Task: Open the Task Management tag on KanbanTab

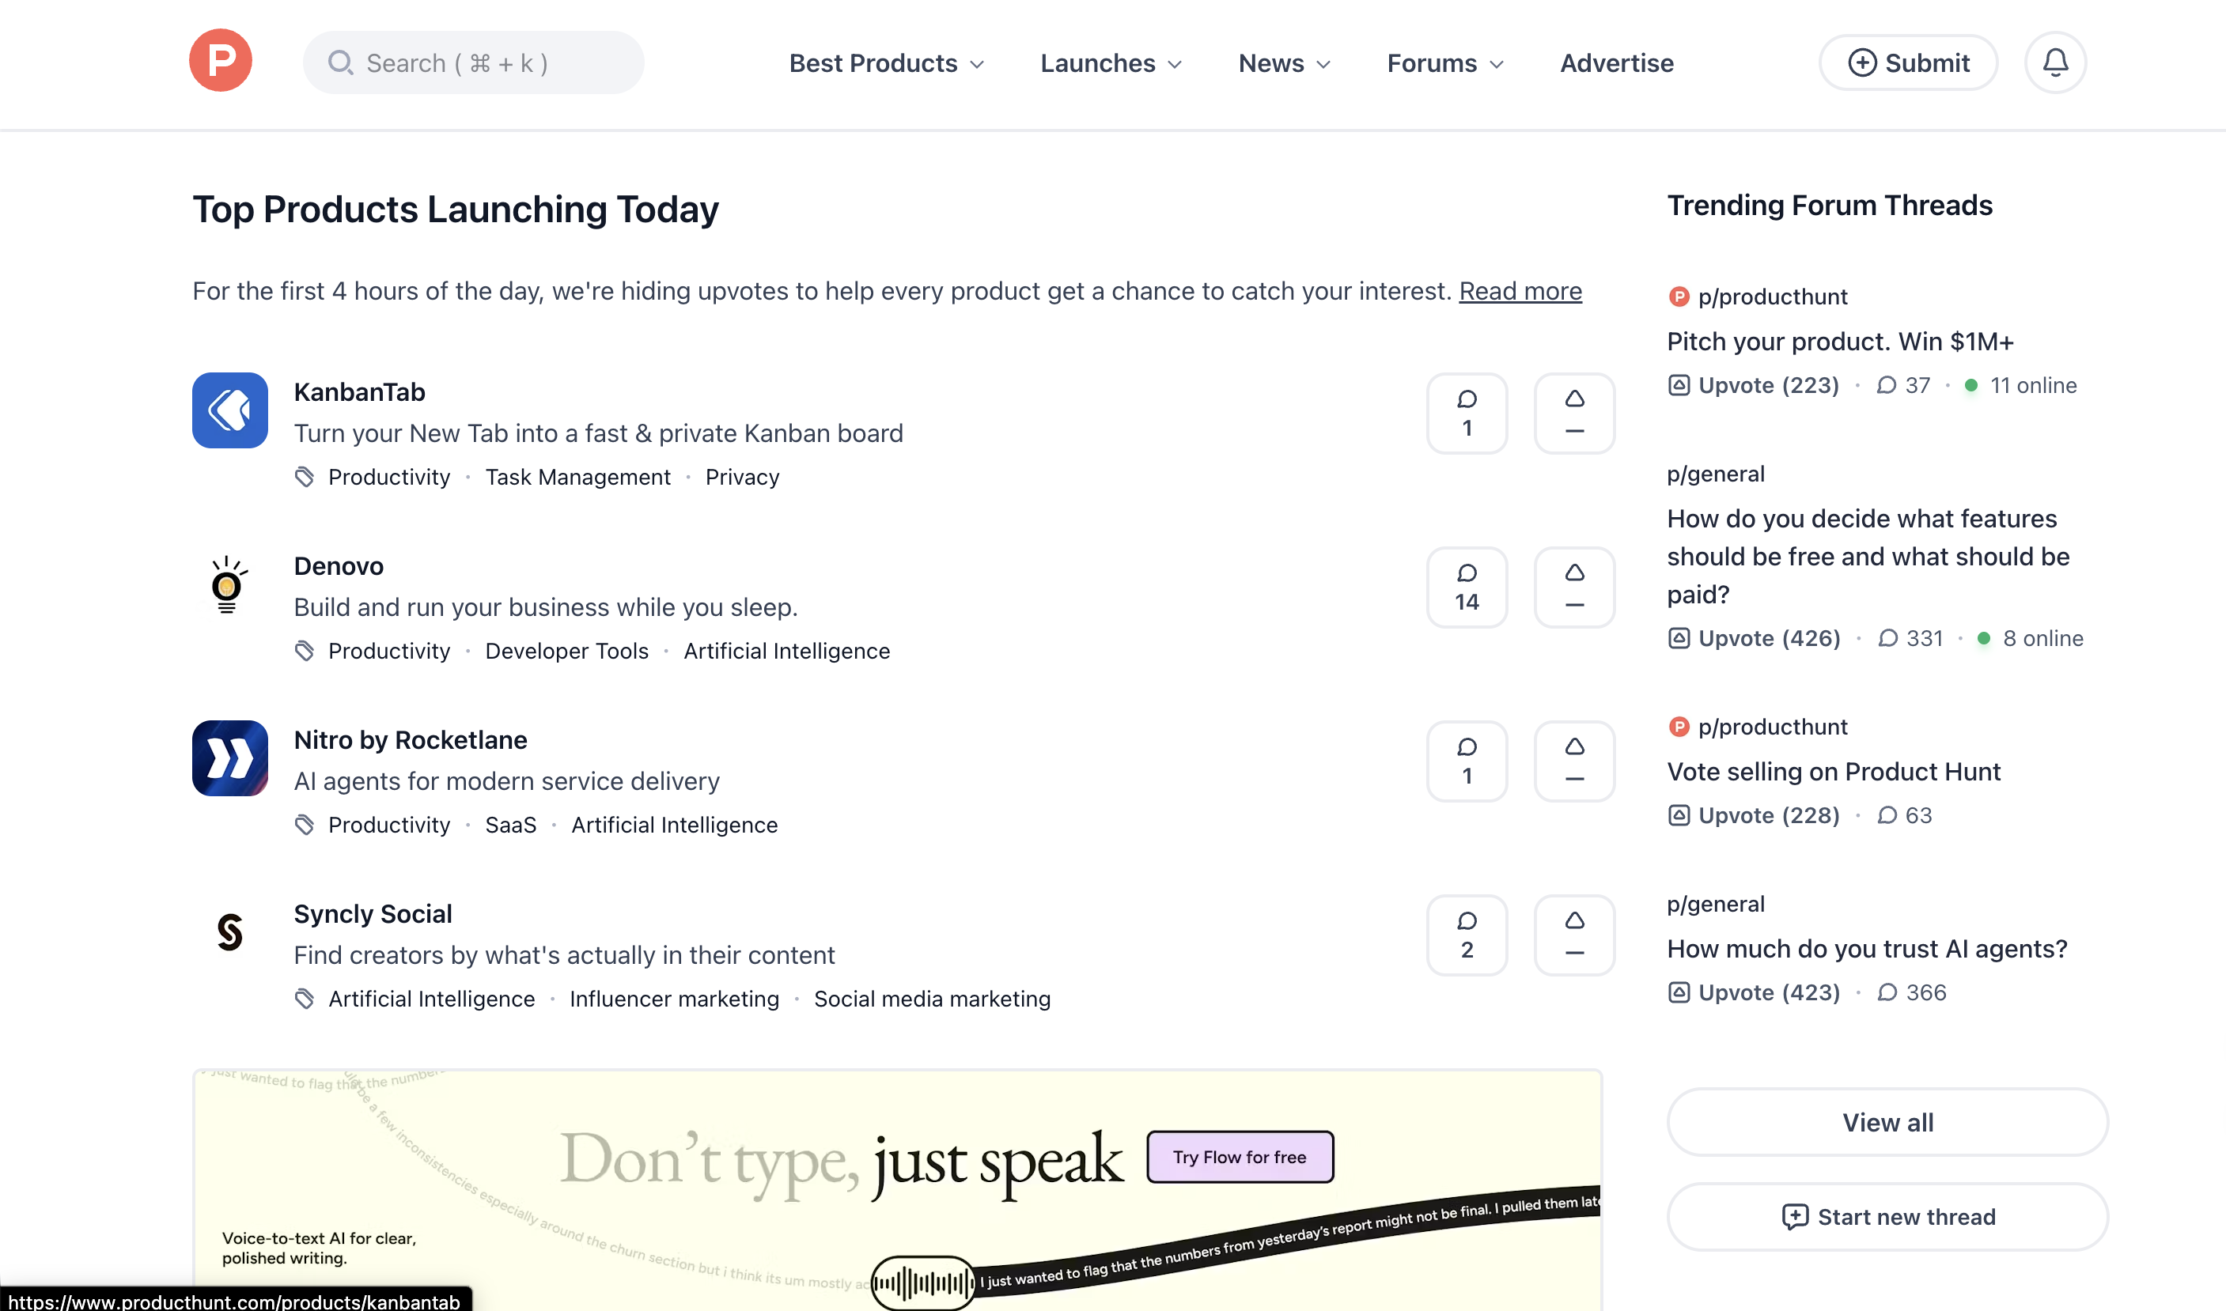Action: pos(578,478)
